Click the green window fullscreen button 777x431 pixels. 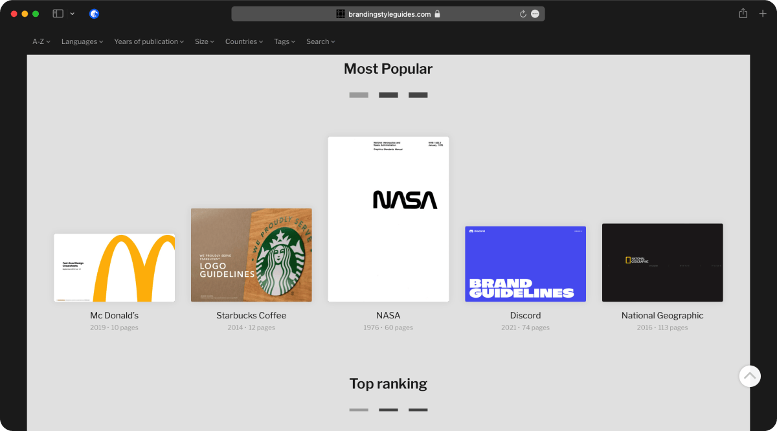36,14
